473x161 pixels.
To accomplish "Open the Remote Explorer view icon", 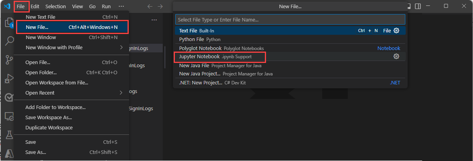I will [9, 116].
